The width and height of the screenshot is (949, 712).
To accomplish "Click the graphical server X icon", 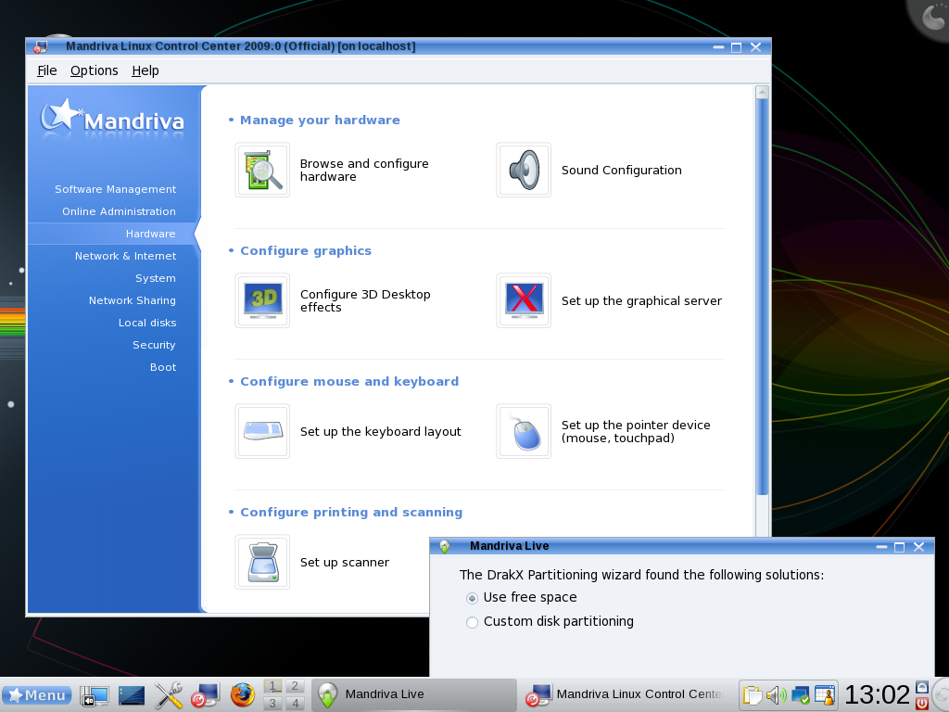I will [524, 301].
